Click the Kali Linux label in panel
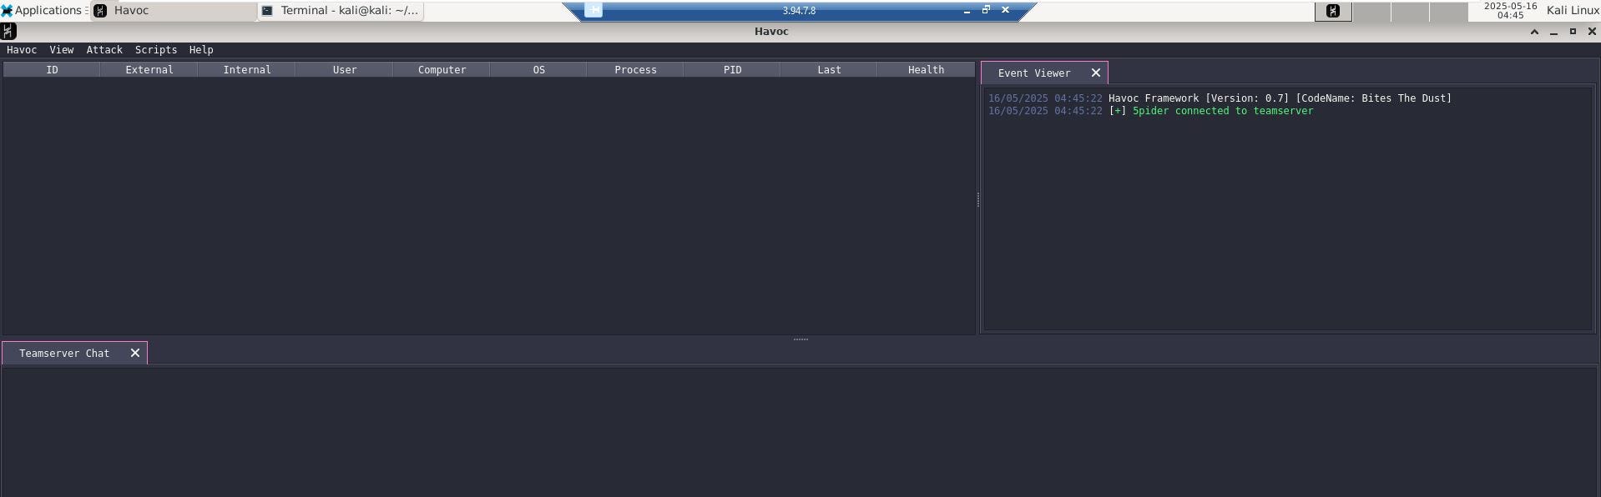The image size is (1601, 497). (1573, 11)
